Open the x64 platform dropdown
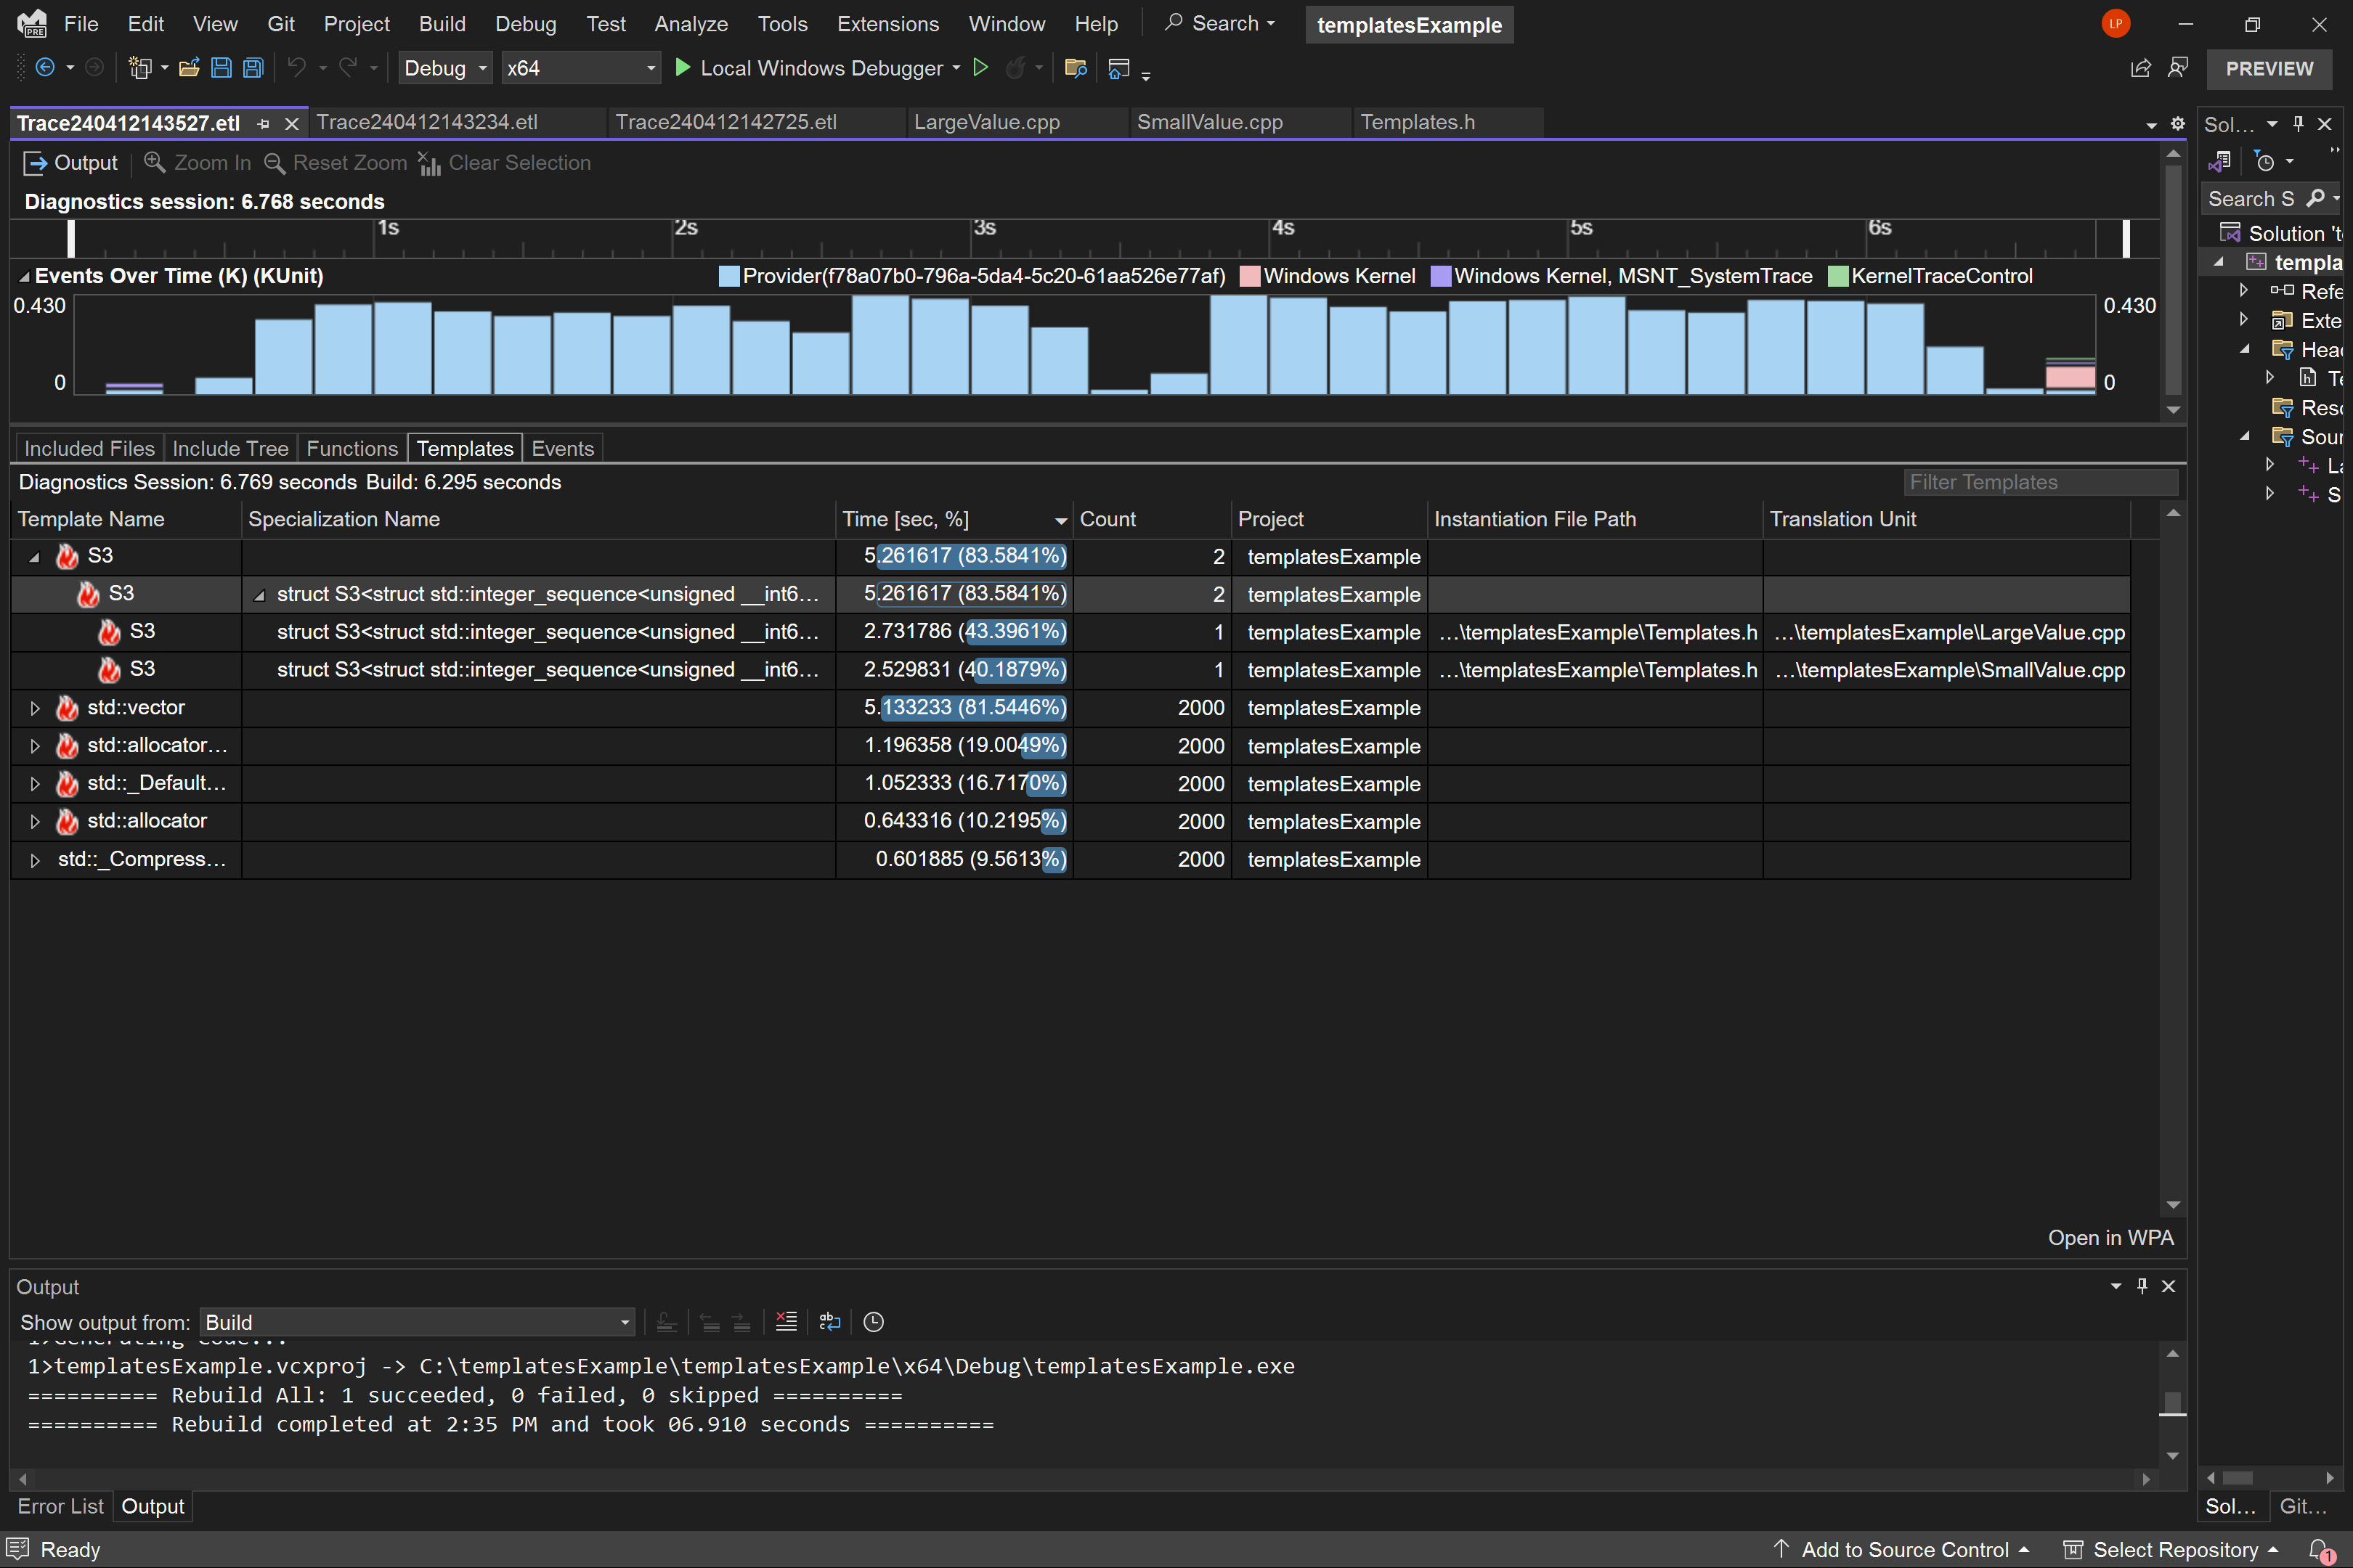 click(x=580, y=68)
